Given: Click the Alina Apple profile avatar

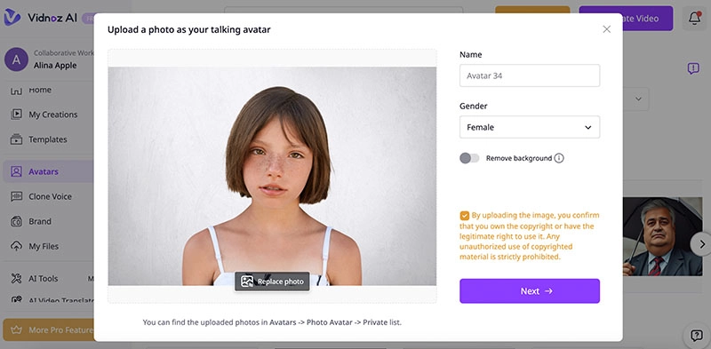Looking at the screenshot, I should pos(16,59).
